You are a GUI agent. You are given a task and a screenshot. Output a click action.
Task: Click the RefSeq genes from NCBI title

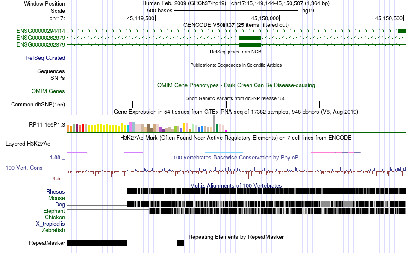(236, 52)
